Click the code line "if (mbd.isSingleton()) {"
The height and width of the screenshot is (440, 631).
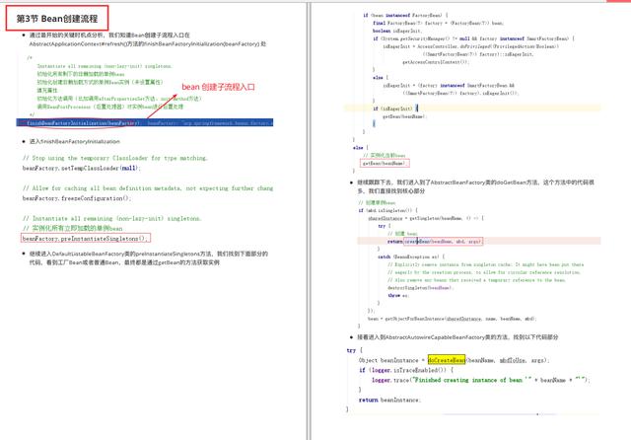point(387,210)
